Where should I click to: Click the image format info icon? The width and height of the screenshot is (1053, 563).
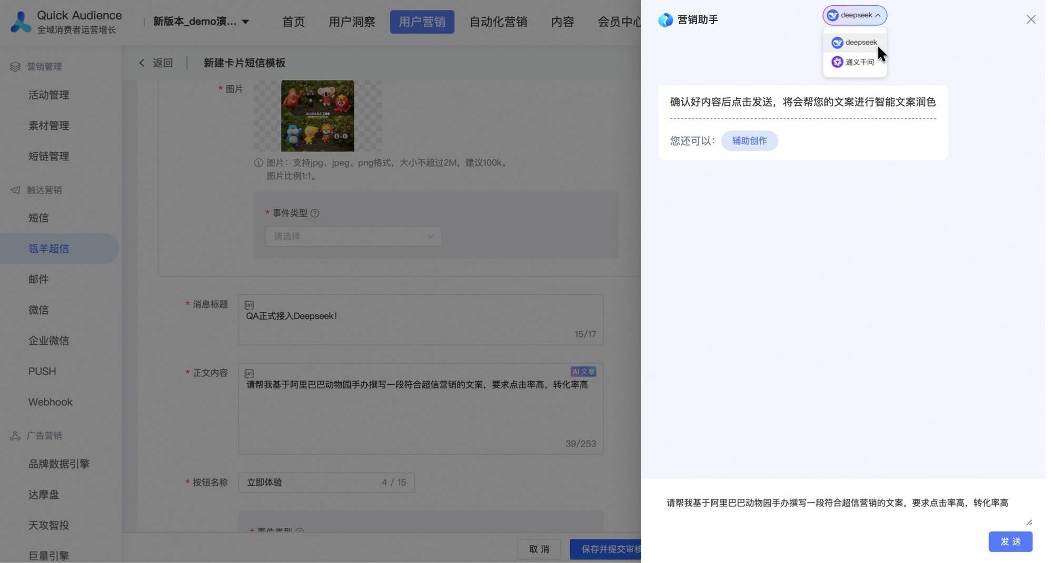pyautogui.click(x=258, y=163)
